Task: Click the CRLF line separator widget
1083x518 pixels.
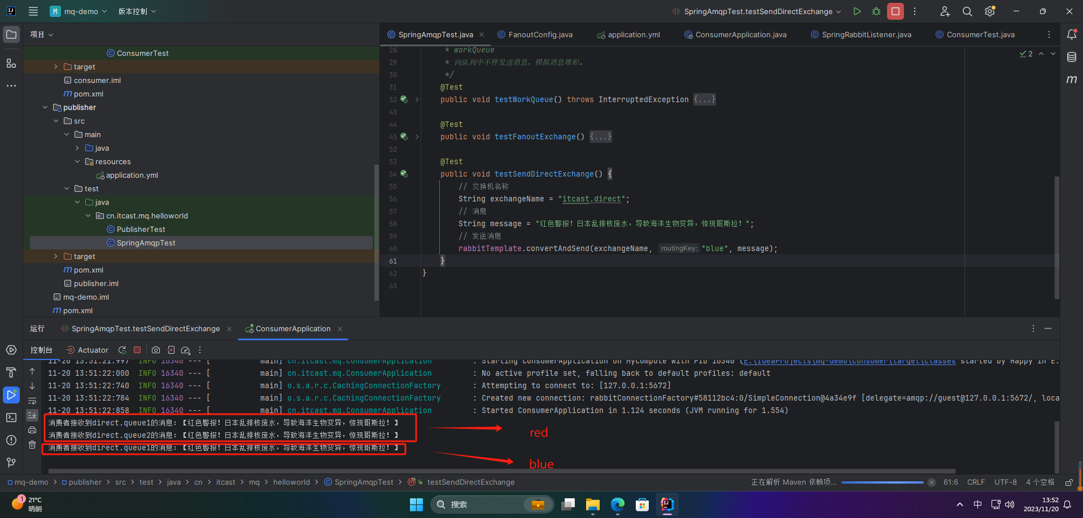Action: pyautogui.click(x=976, y=482)
